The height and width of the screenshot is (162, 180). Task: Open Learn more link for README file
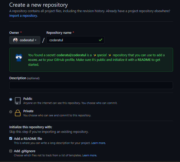(98, 143)
